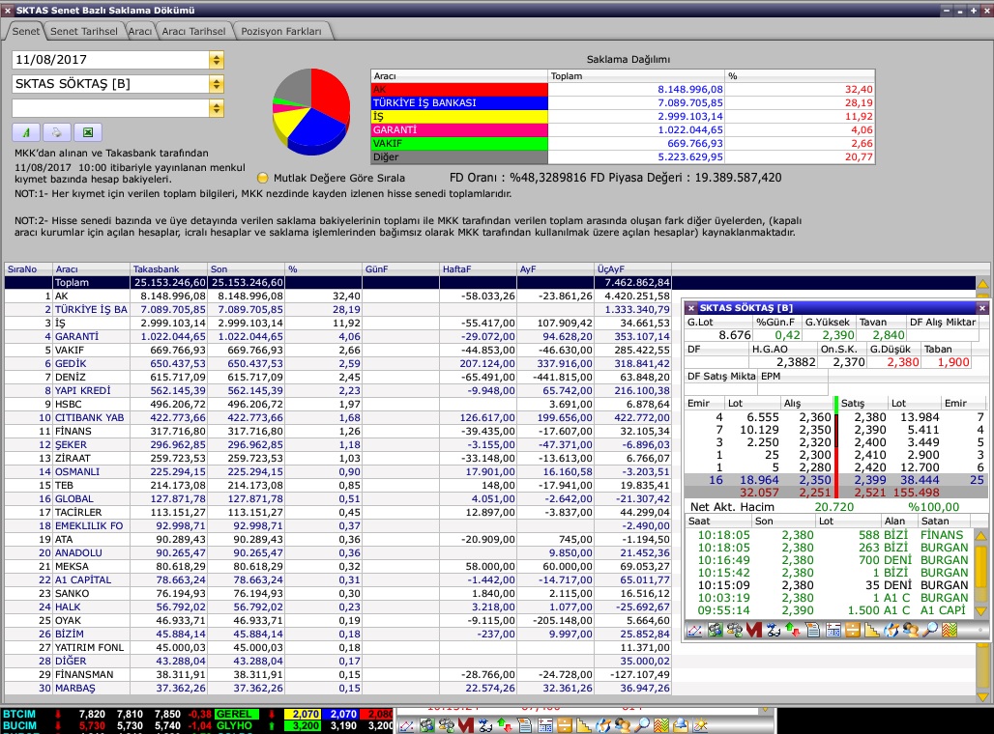
Task: Click magnifier icon in bottom screen toolbar
Action: point(642,725)
